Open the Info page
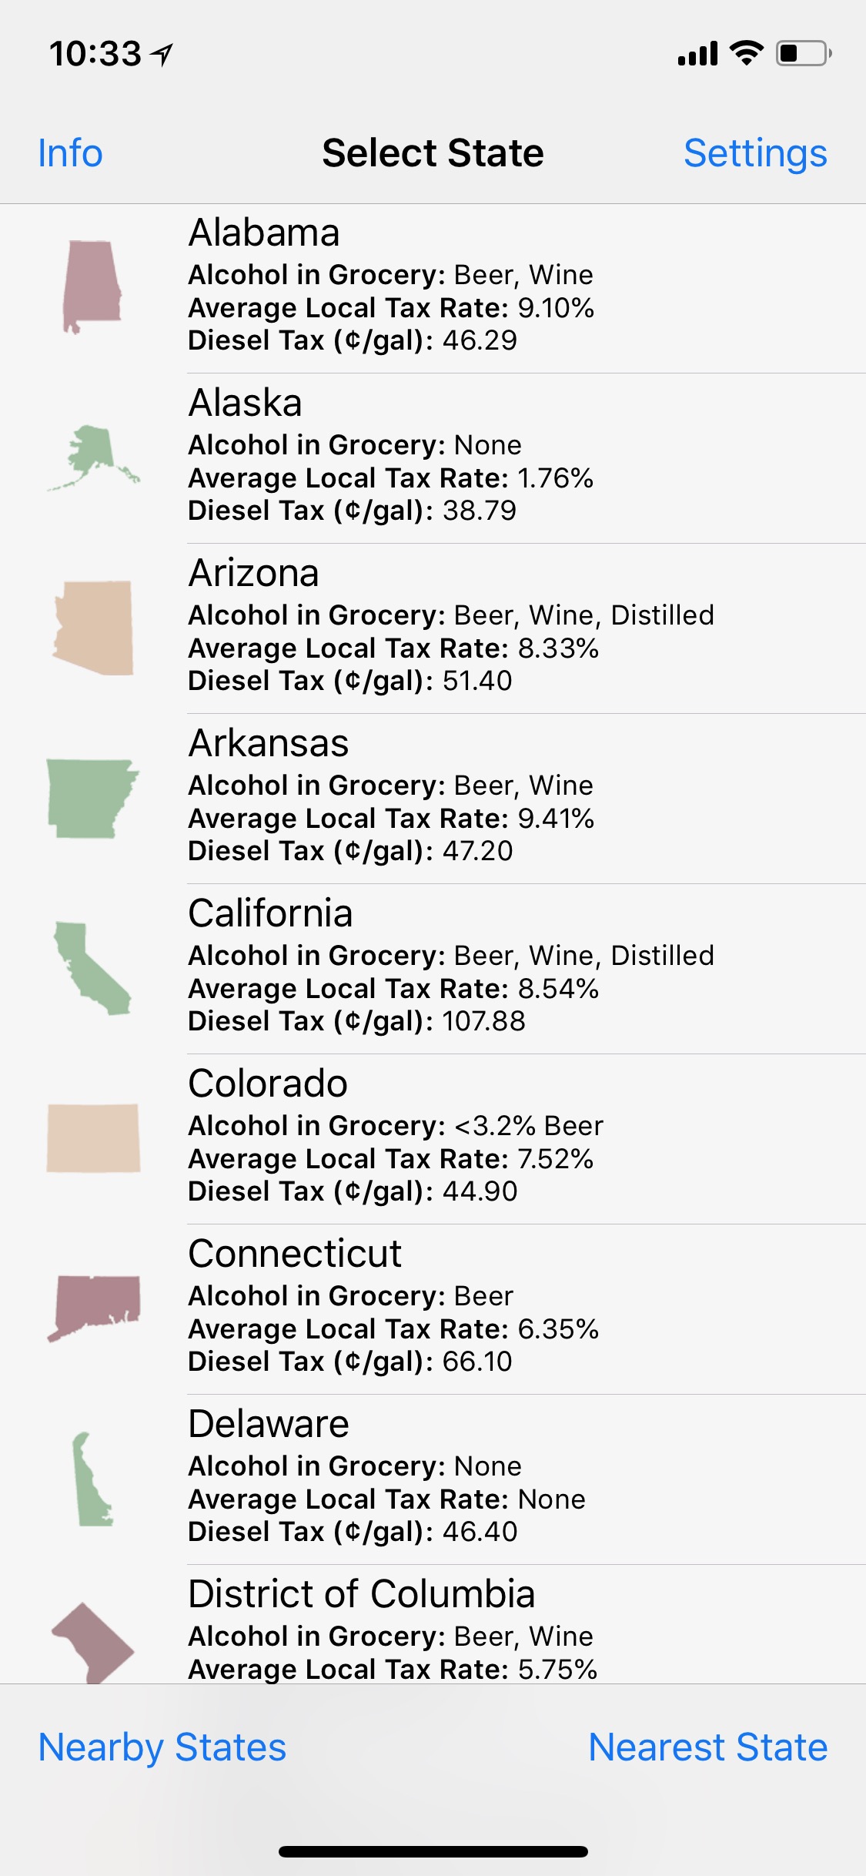The width and height of the screenshot is (866, 1876). 70,153
